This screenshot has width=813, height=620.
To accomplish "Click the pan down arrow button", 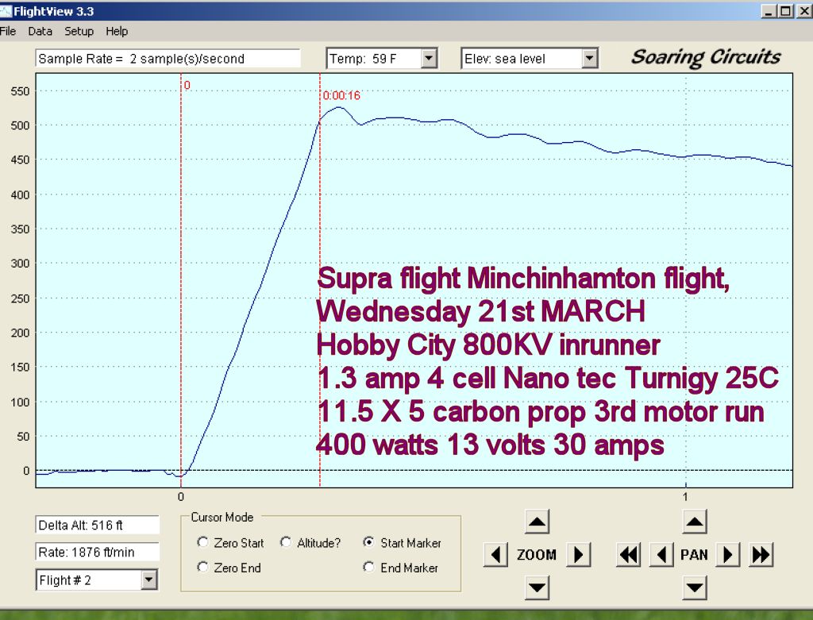I will click(x=695, y=588).
